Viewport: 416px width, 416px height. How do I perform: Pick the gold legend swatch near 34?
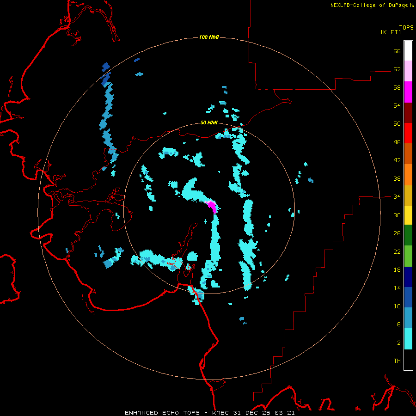click(408, 195)
